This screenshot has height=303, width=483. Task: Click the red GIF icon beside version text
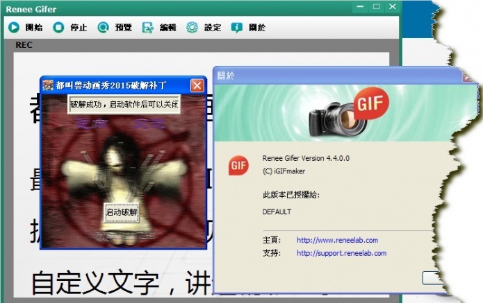(x=238, y=165)
